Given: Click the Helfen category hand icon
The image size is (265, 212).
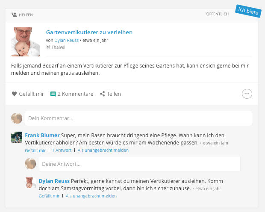Looking at the screenshot, I should [x=14, y=15].
